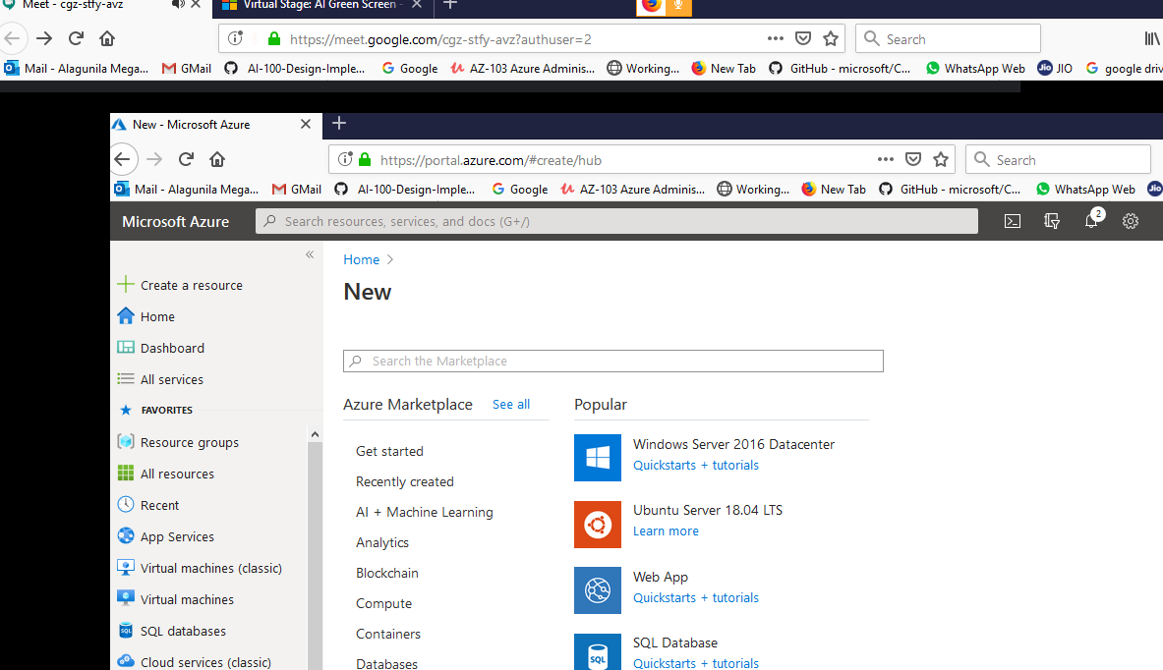The width and height of the screenshot is (1163, 670).
Task: Select Containers marketplace category
Action: [x=388, y=634]
